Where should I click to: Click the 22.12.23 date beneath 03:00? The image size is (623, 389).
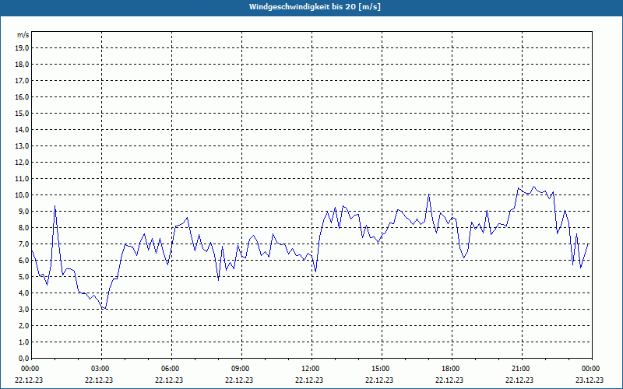(x=99, y=380)
